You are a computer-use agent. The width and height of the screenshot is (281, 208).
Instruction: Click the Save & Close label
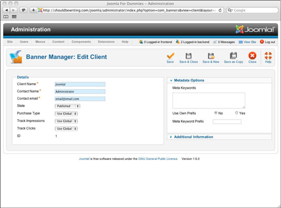tap(188, 62)
